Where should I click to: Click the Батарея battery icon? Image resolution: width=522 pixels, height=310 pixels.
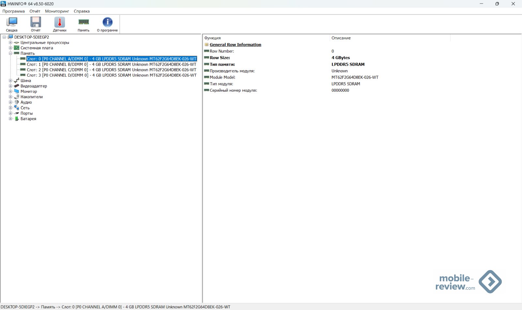pos(17,118)
